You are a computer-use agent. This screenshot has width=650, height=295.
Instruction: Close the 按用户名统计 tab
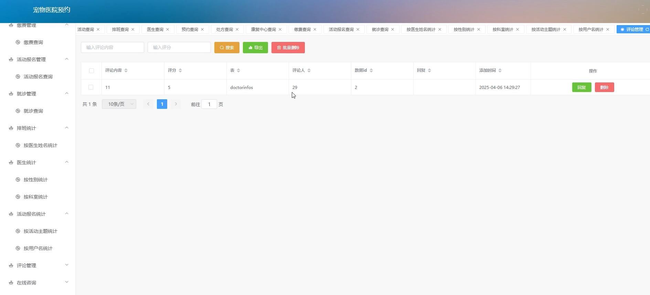coord(608,30)
